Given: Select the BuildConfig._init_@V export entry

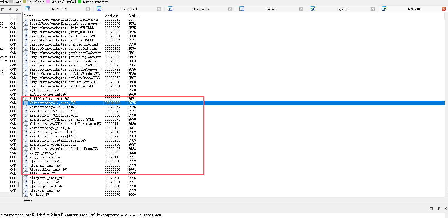Looking at the screenshot, I should click(49, 99).
